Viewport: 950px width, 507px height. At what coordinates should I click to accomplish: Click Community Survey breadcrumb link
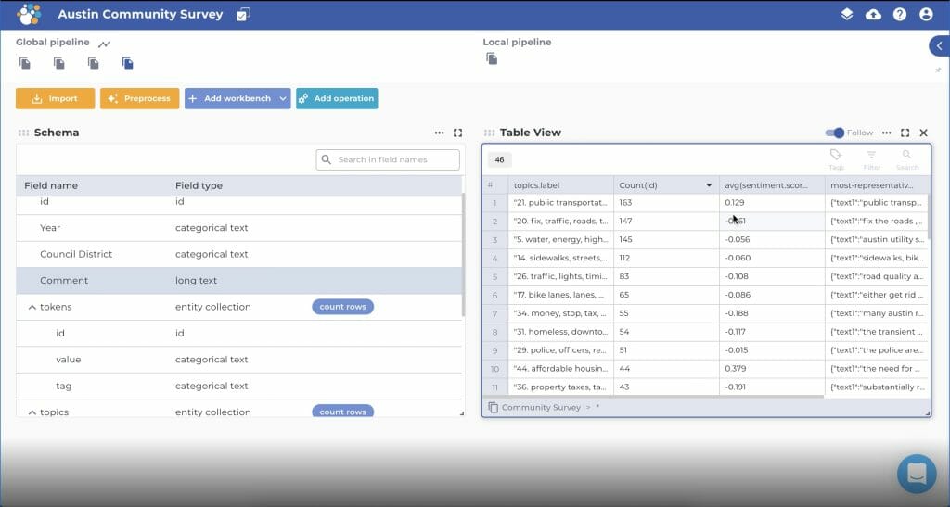tap(541, 407)
